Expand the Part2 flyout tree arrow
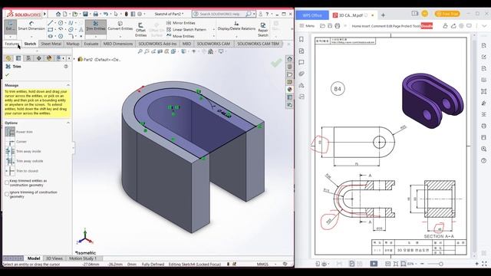This screenshot has width=491, height=276. coord(74,59)
